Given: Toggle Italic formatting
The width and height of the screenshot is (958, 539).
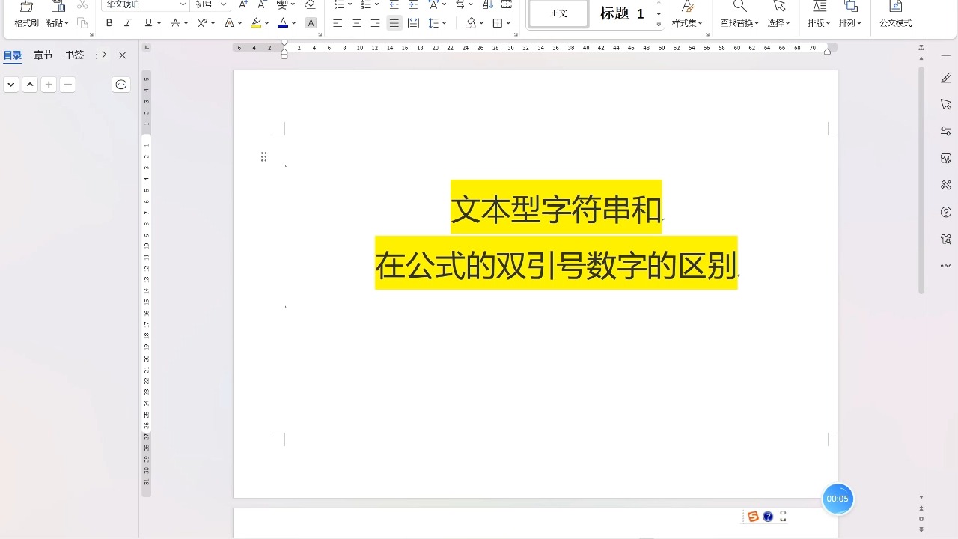Looking at the screenshot, I should pyautogui.click(x=128, y=23).
